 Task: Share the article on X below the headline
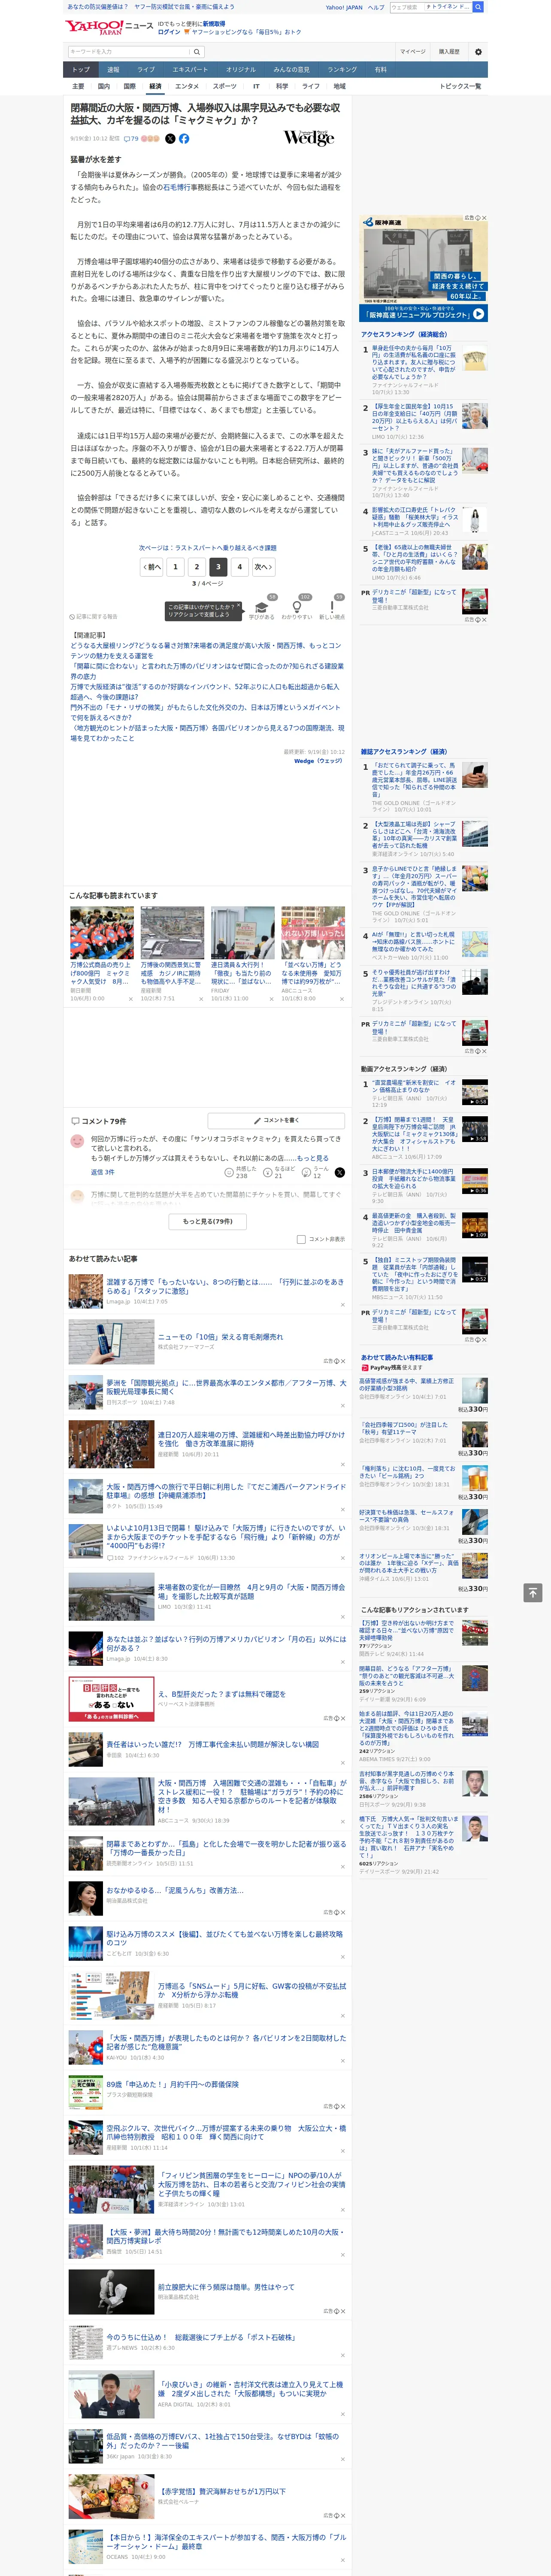click(x=170, y=139)
